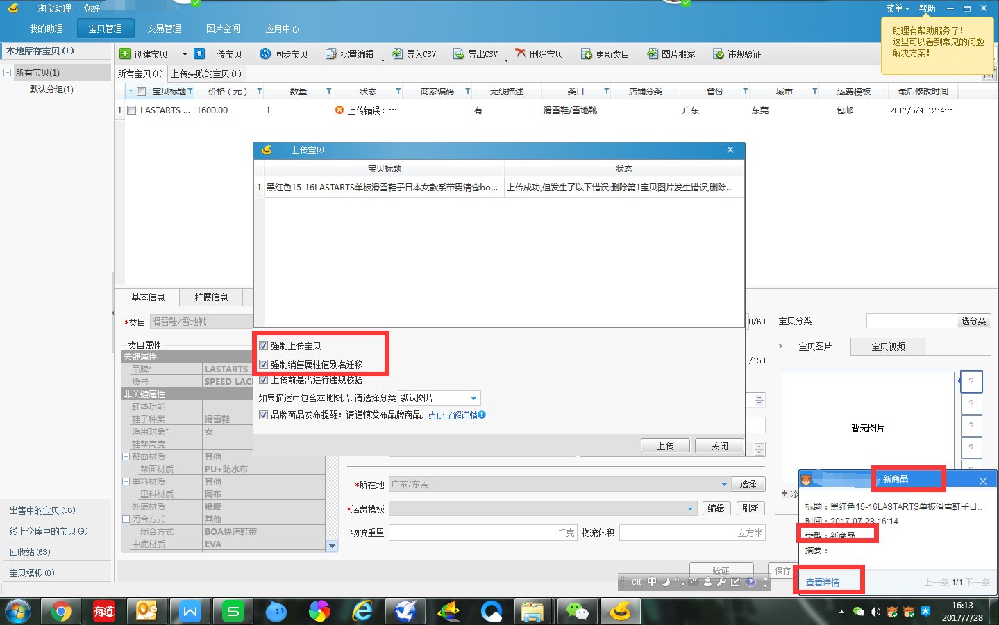Collapse the 帮面材质 attribute group
This screenshot has height=625, width=999.
point(126,456)
